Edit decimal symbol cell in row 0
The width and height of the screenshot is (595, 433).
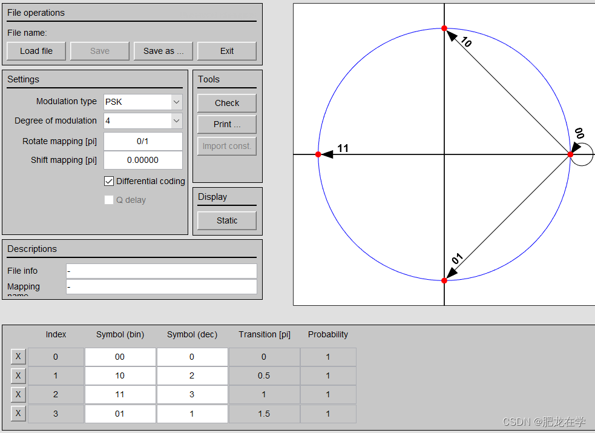click(192, 357)
